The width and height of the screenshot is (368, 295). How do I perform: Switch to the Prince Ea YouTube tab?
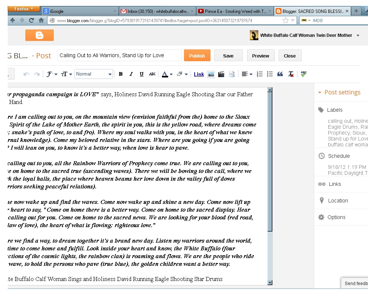click(234, 11)
